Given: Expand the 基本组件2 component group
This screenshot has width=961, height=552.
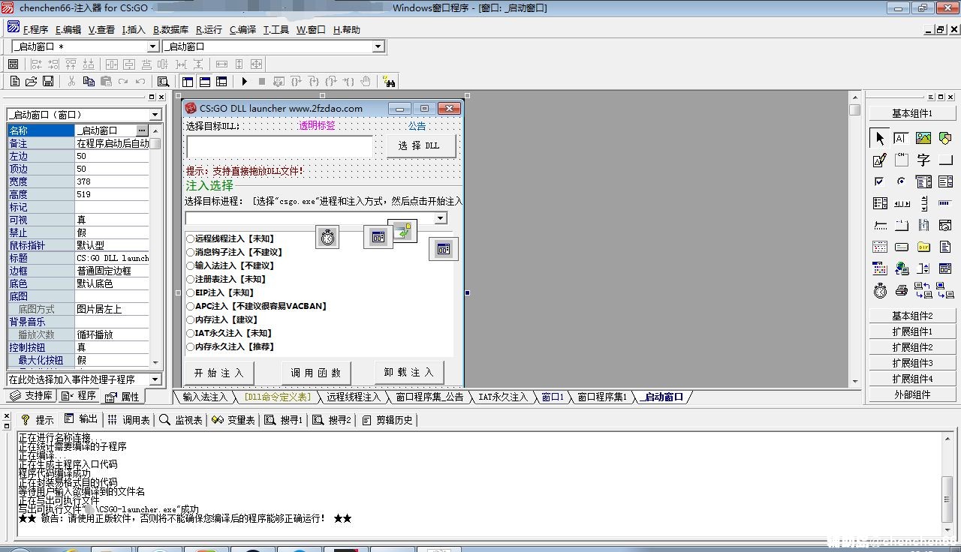Looking at the screenshot, I should [912, 316].
